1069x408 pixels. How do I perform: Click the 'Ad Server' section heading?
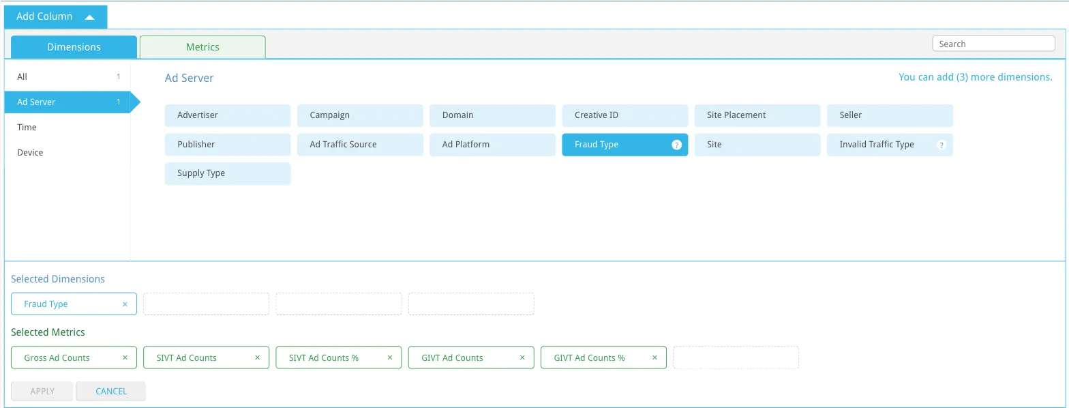coord(189,78)
